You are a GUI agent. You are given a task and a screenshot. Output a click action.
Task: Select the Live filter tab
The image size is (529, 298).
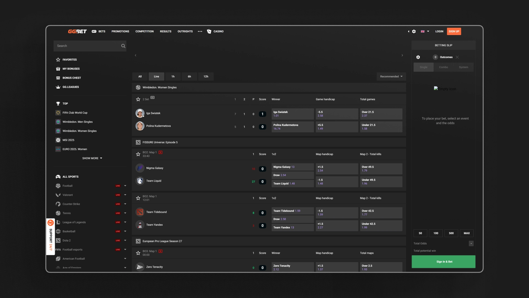point(156,76)
